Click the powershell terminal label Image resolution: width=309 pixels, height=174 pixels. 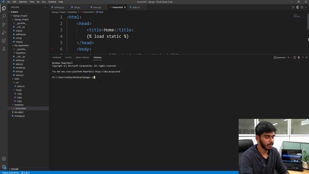click(280, 58)
